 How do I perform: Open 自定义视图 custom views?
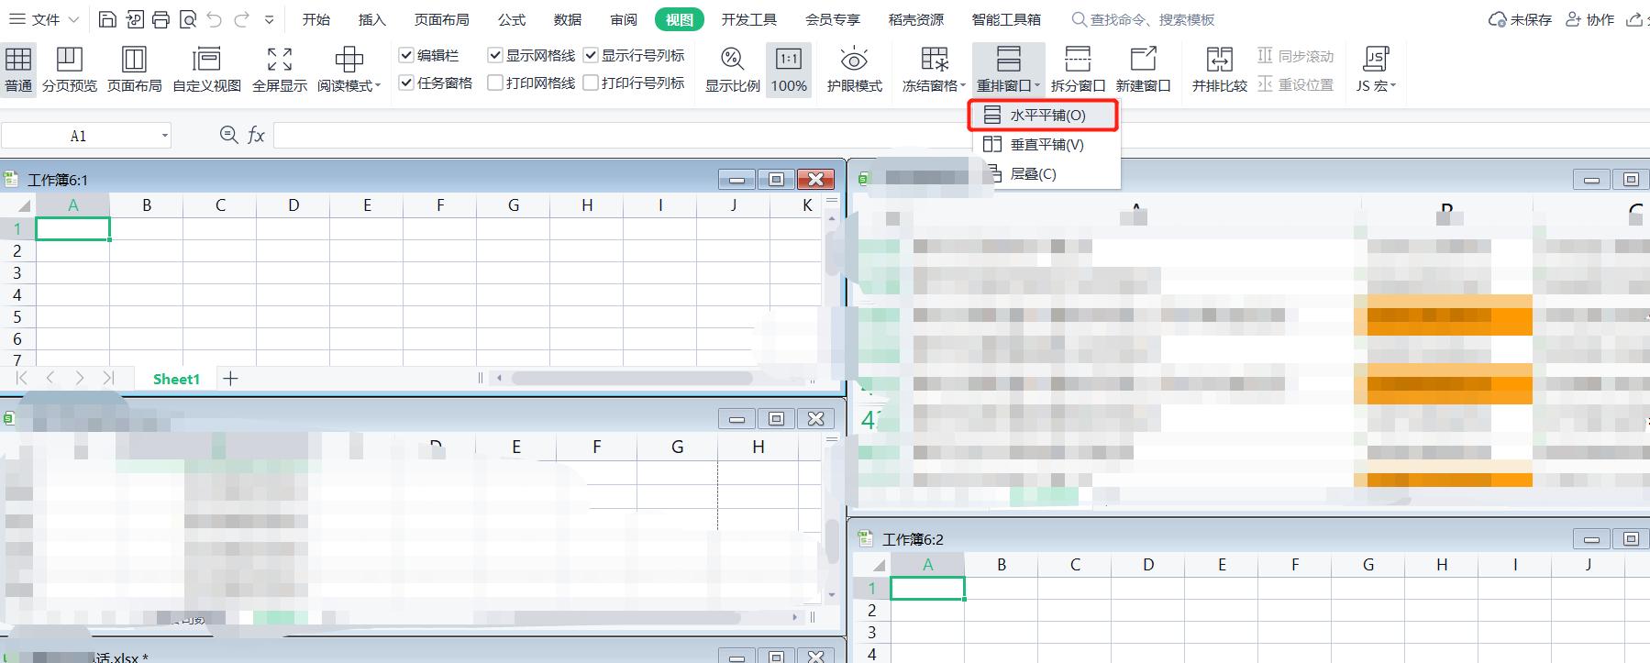click(x=207, y=70)
